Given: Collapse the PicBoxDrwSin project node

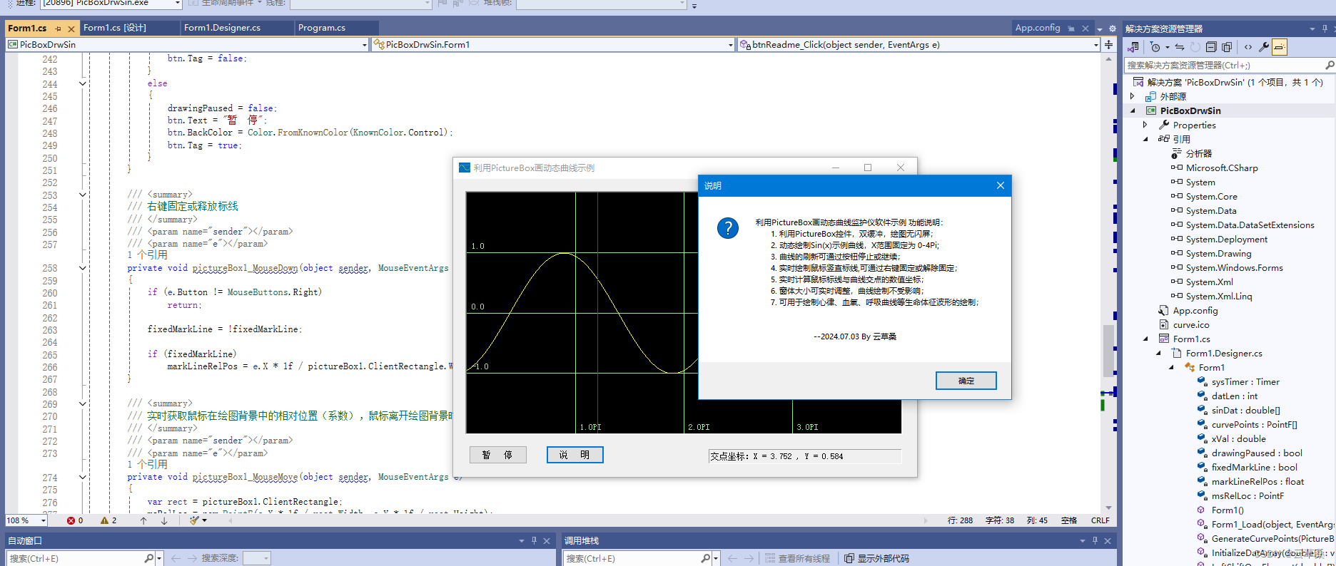Looking at the screenshot, I should pyautogui.click(x=1133, y=110).
